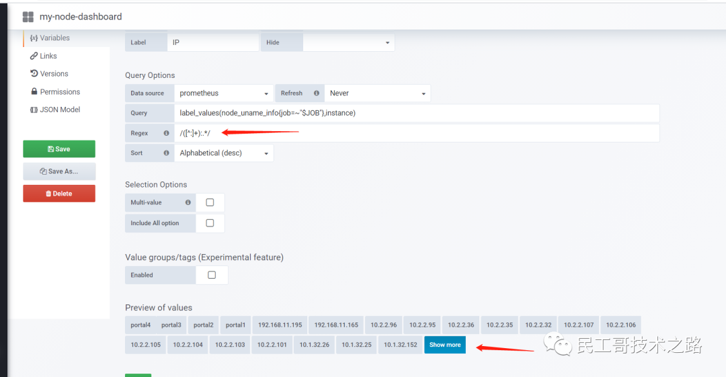
Task: Click the dashboard grid icon
Action: click(x=28, y=17)
